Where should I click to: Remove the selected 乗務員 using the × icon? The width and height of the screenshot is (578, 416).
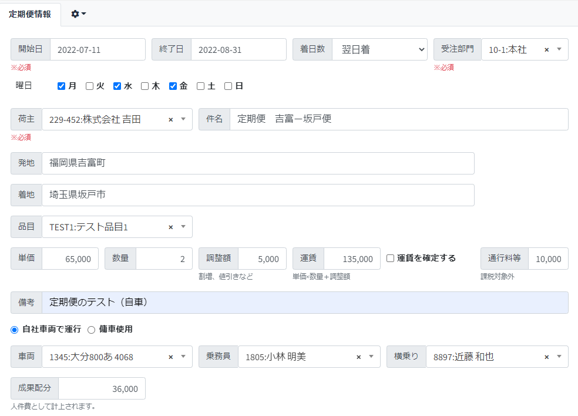pyautogui.click(x=358, y=357)
